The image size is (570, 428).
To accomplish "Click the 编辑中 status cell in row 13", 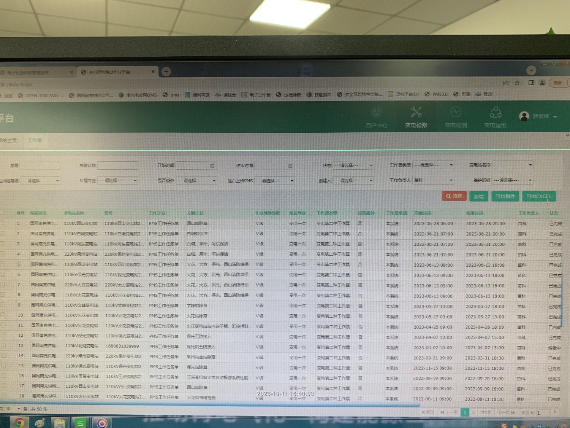I will click(554, 348).
